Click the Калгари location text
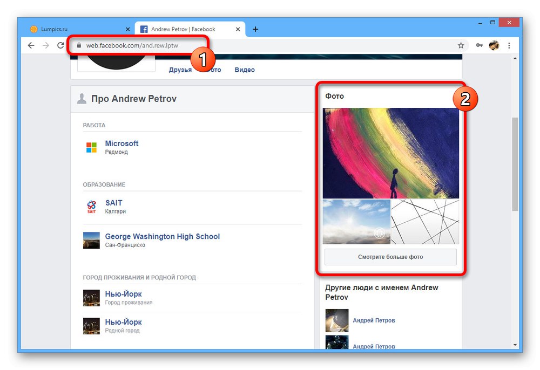 click(x=116, y=211)
